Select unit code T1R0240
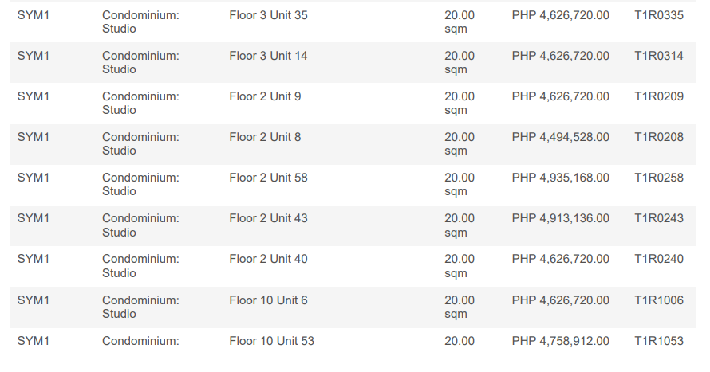The width and height of the screenshot is (710, 372). pos(658,259)
